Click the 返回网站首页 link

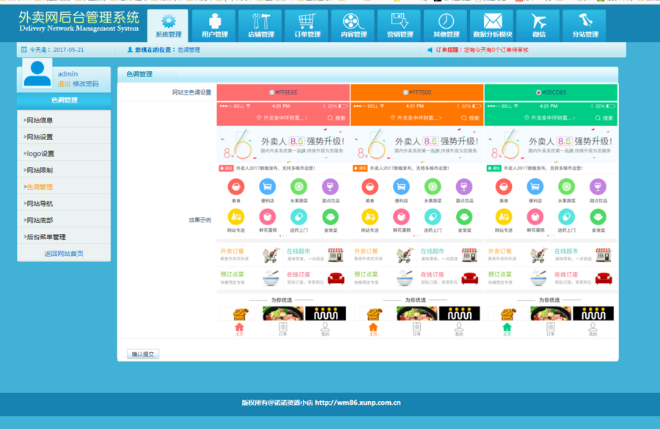64,254
